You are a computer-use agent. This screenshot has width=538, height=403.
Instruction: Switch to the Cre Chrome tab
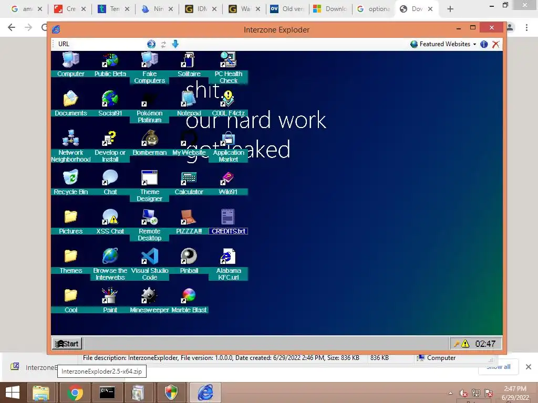tap(71, 9)
